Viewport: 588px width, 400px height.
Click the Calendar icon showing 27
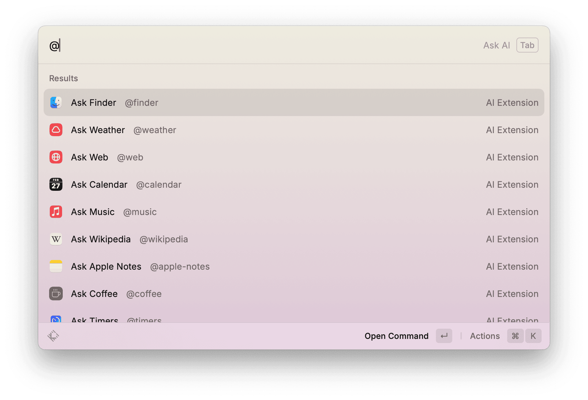click(56, 184)
